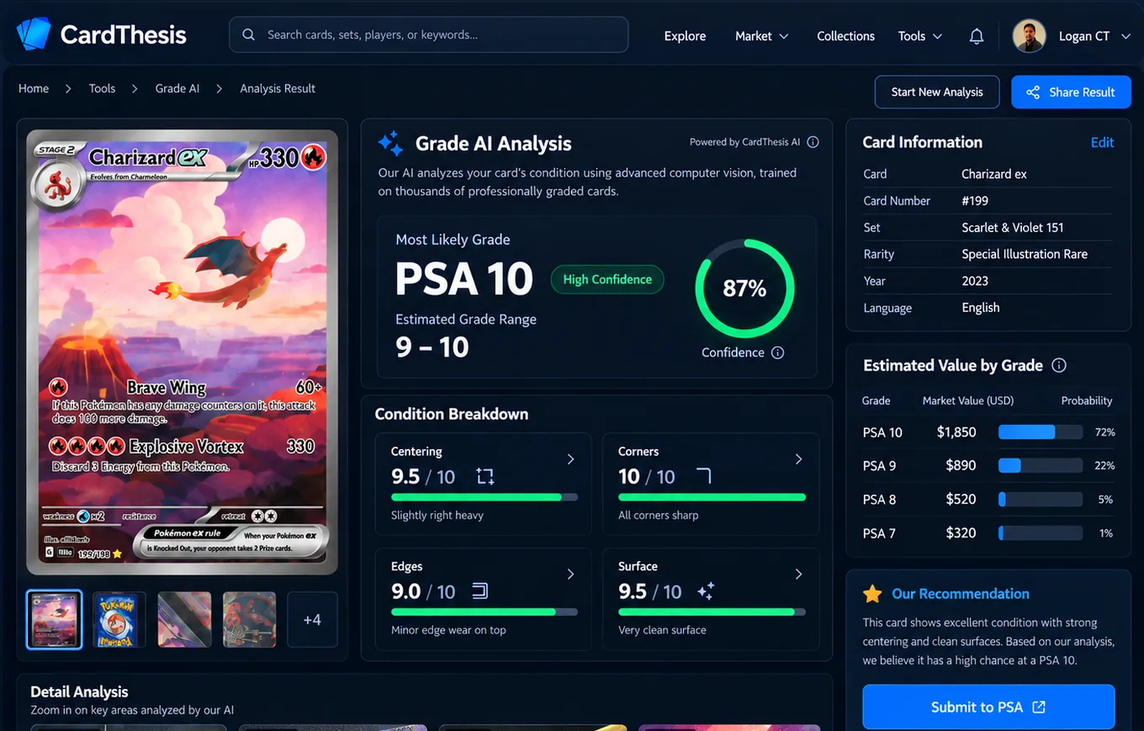Click the star icon by Our Recommendation

(x=872, y=594)
